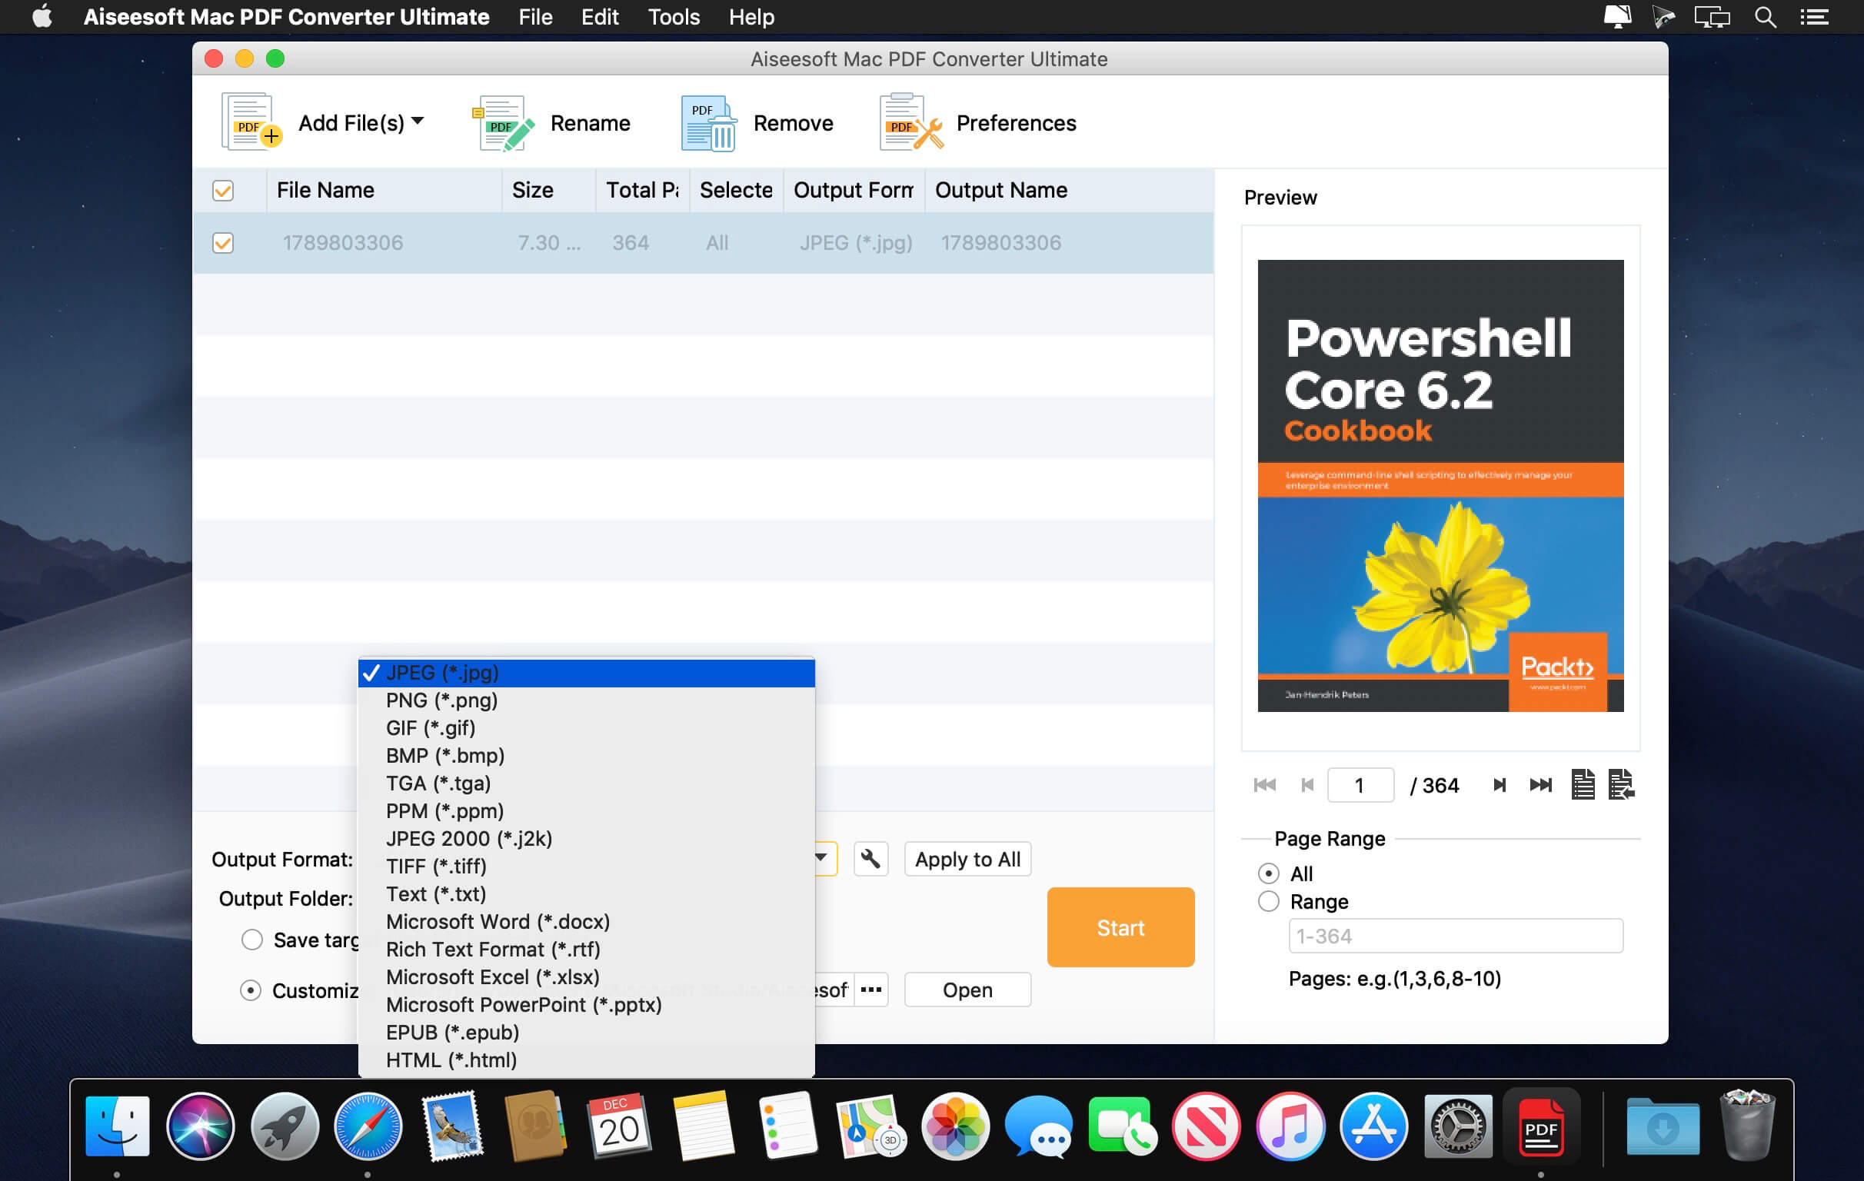Open the Edit menu in menu bar
1864x1181 pixels.
click(599, 17)
